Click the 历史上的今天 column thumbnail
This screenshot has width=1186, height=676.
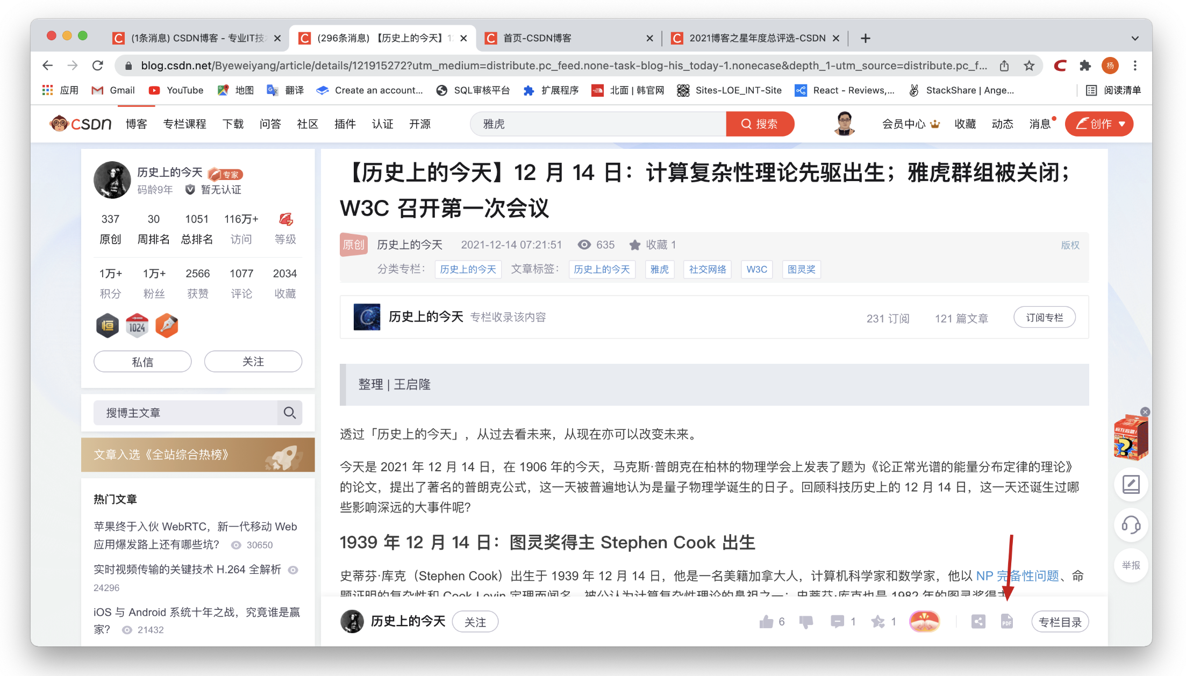click(367, 317)
